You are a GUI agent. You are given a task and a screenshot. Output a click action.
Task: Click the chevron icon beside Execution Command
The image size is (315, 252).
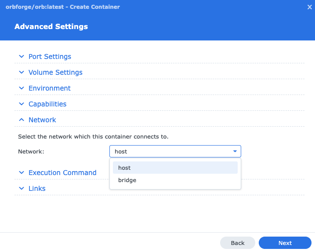point(21,173)
